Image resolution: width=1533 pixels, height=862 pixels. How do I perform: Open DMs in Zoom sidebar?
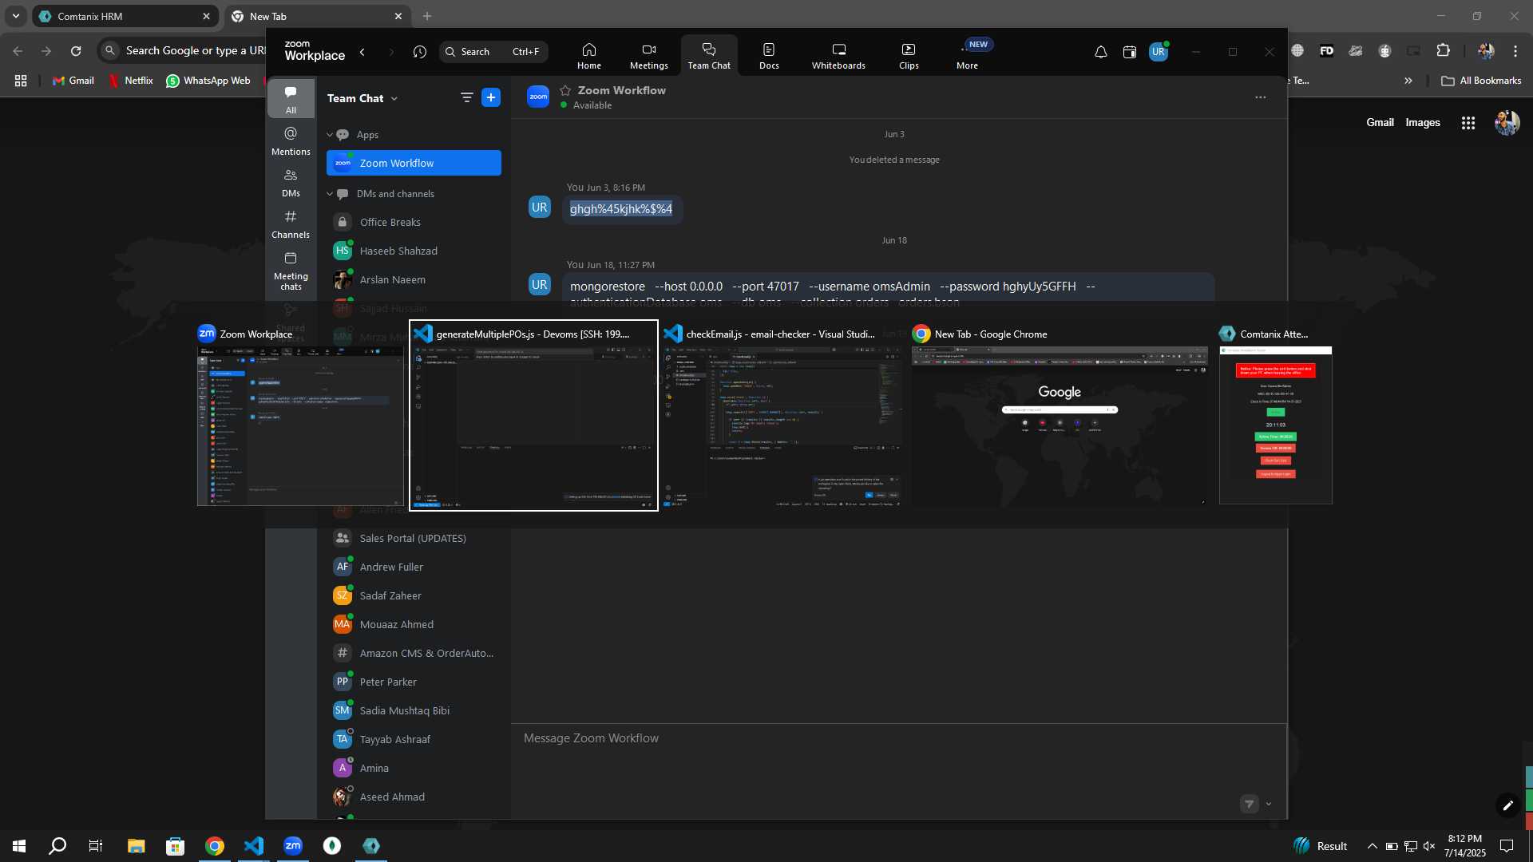click(x=291, y=183)
